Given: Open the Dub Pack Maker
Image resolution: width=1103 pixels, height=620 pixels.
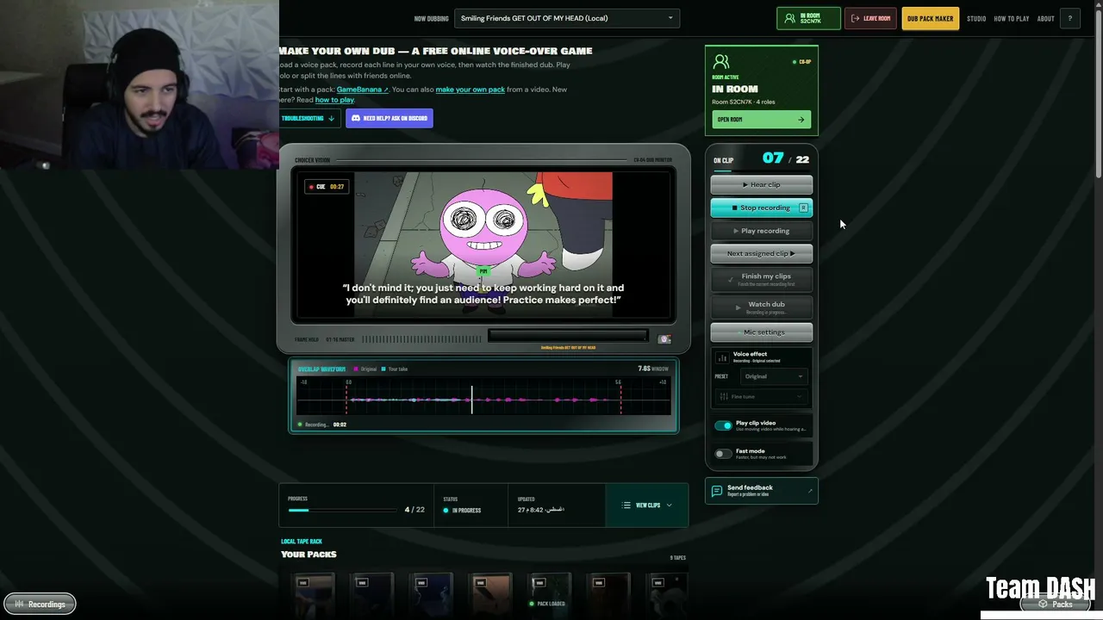Looking at the screenshot, I should [x=930, y=18].
